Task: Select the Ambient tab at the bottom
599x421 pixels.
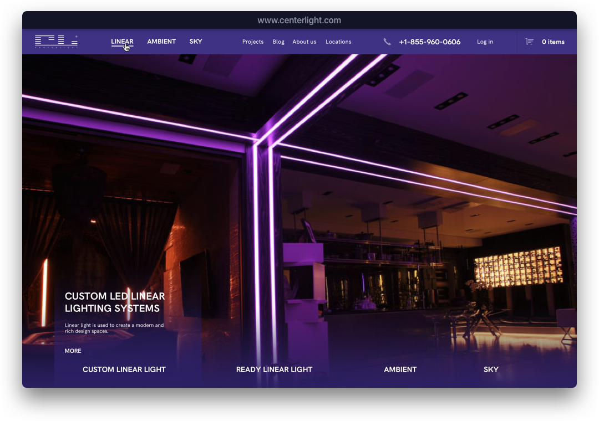Action: (x=400, y=369)
